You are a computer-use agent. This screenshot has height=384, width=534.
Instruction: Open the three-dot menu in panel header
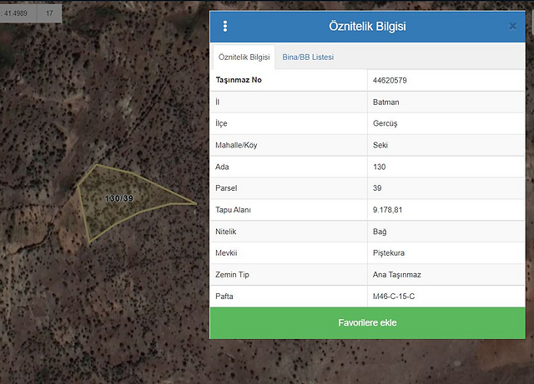(x=225, y=26)
